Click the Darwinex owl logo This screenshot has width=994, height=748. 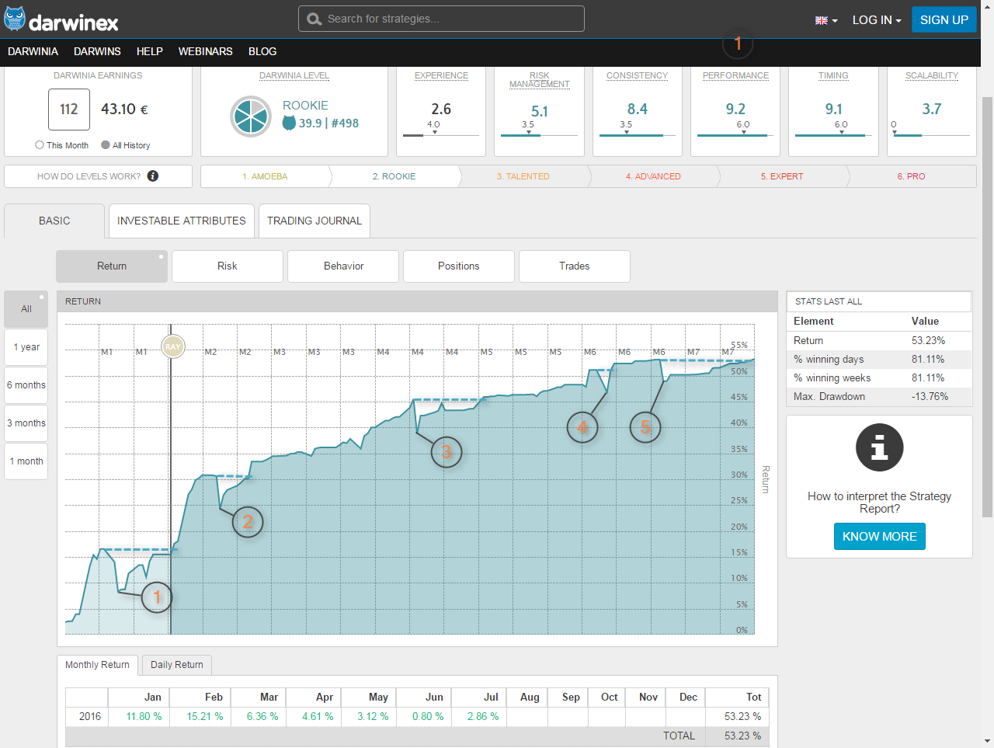point(15,19)
